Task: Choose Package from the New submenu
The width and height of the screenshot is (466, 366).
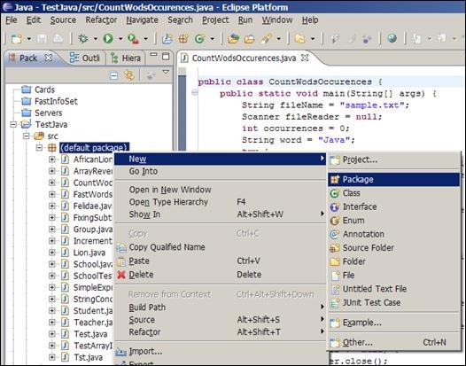Action: click(x=393, y=179)
